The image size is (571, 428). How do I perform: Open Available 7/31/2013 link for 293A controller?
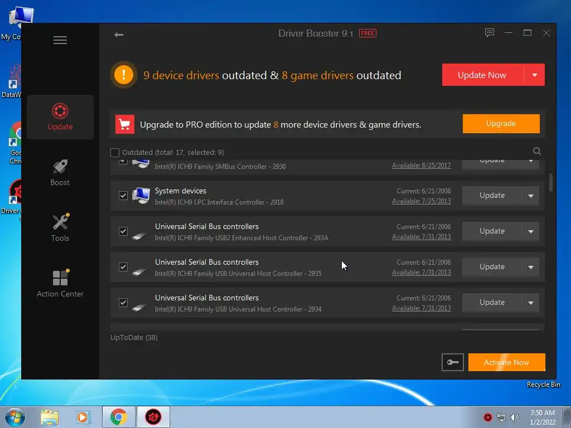[x=422, y=237]
